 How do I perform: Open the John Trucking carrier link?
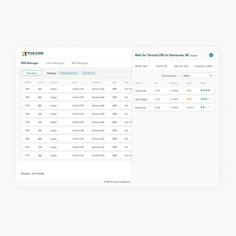[141, 99]
